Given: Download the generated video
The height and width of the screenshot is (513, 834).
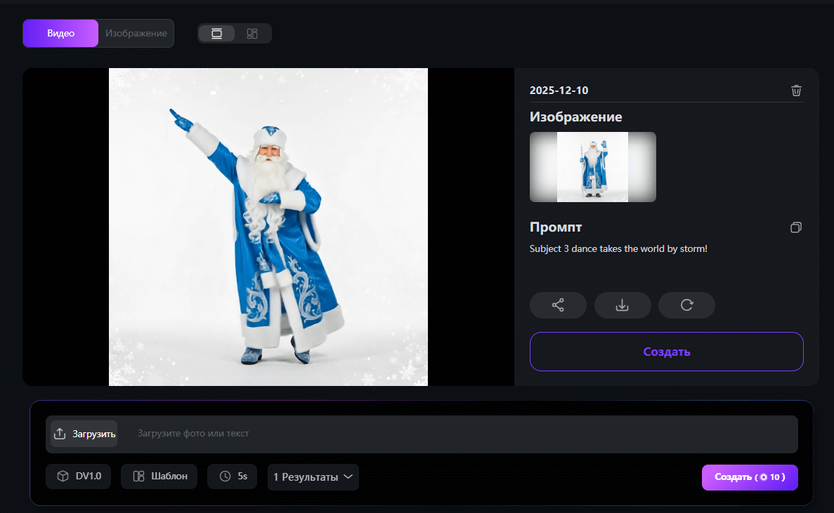Looking at the screenshot, I should [x=622, y=305].
